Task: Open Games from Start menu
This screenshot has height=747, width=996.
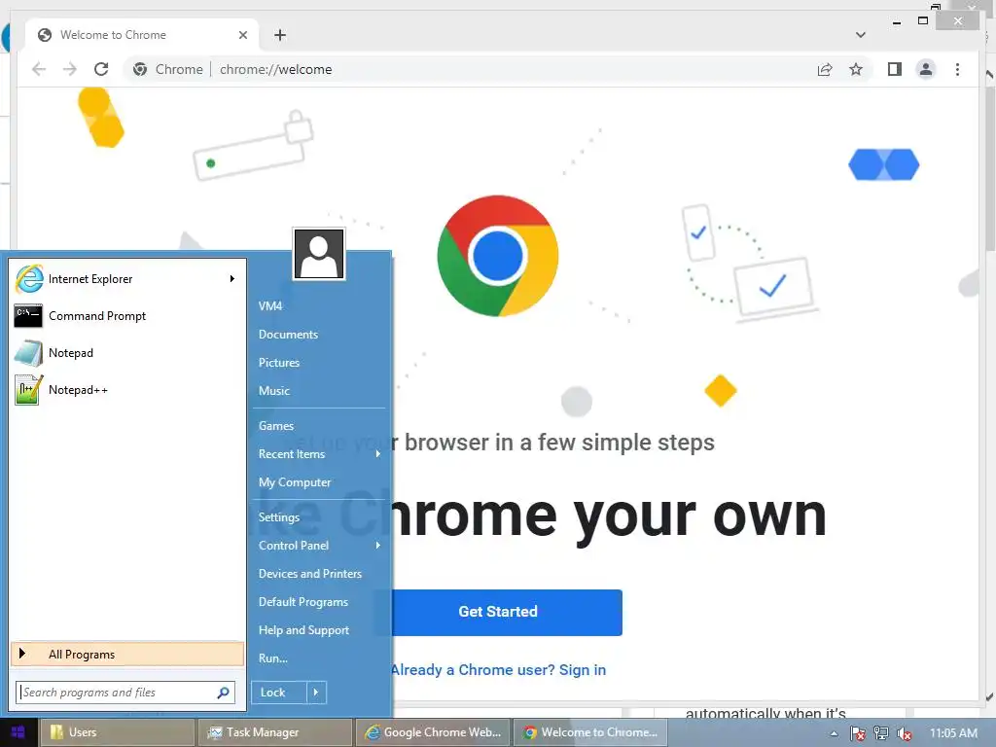Action: pos(275,426)
